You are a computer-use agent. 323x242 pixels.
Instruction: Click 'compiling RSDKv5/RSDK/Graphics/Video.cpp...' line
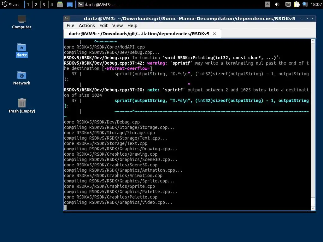tap(118, 202)
